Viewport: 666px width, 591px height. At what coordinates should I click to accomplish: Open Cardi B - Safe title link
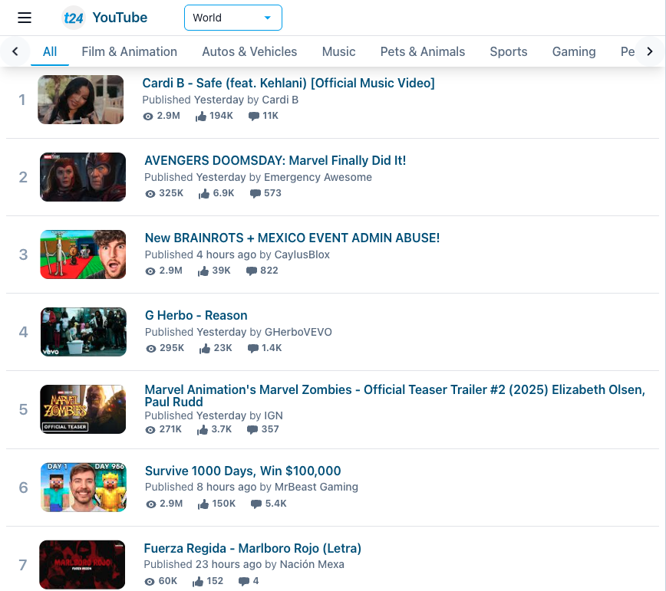point(288,83)
